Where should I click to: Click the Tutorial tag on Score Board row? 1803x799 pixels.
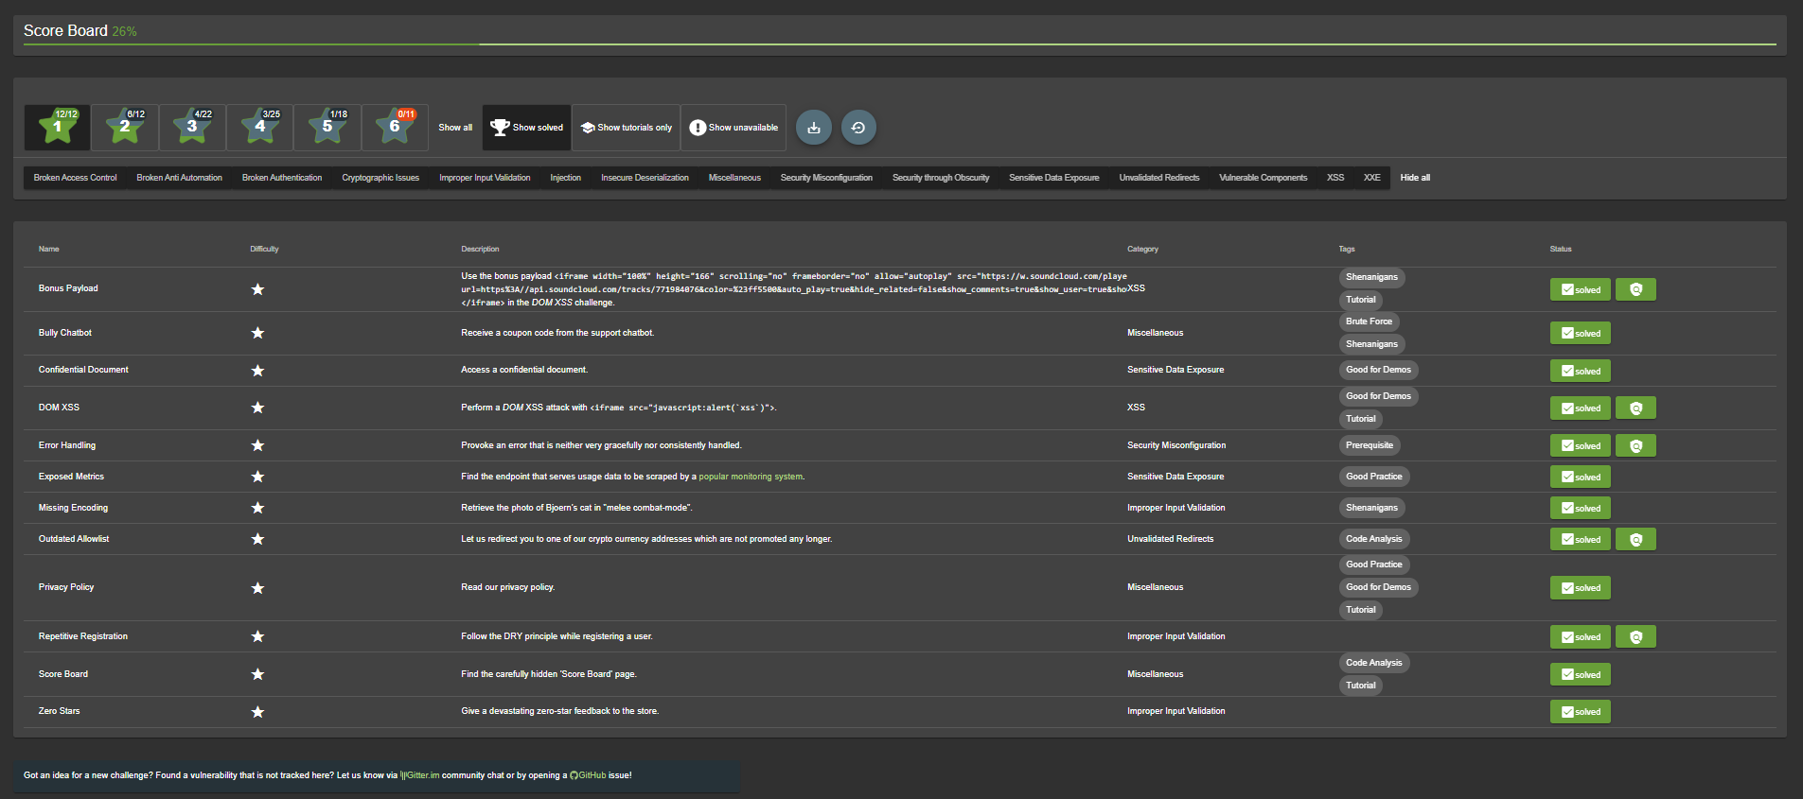coord(1361,686)
